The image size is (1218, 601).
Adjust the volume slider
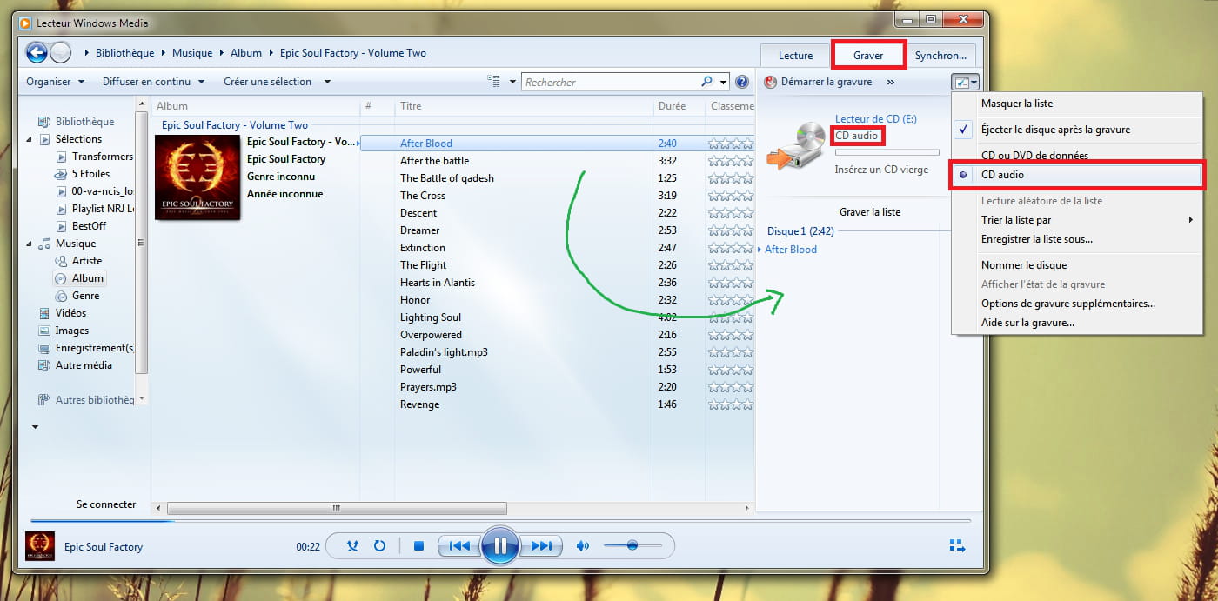pyautogui.click(x=632, y=546)
